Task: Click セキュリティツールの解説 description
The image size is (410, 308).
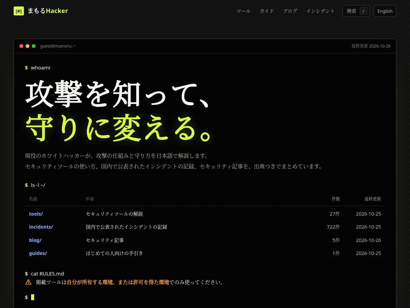Action: coord(114,214)
